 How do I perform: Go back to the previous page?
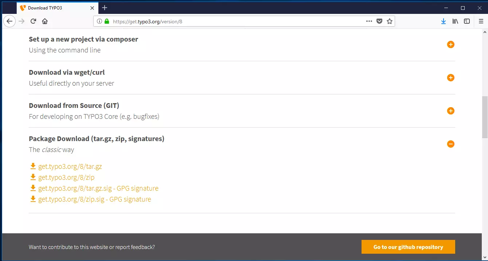pos(9,21)
